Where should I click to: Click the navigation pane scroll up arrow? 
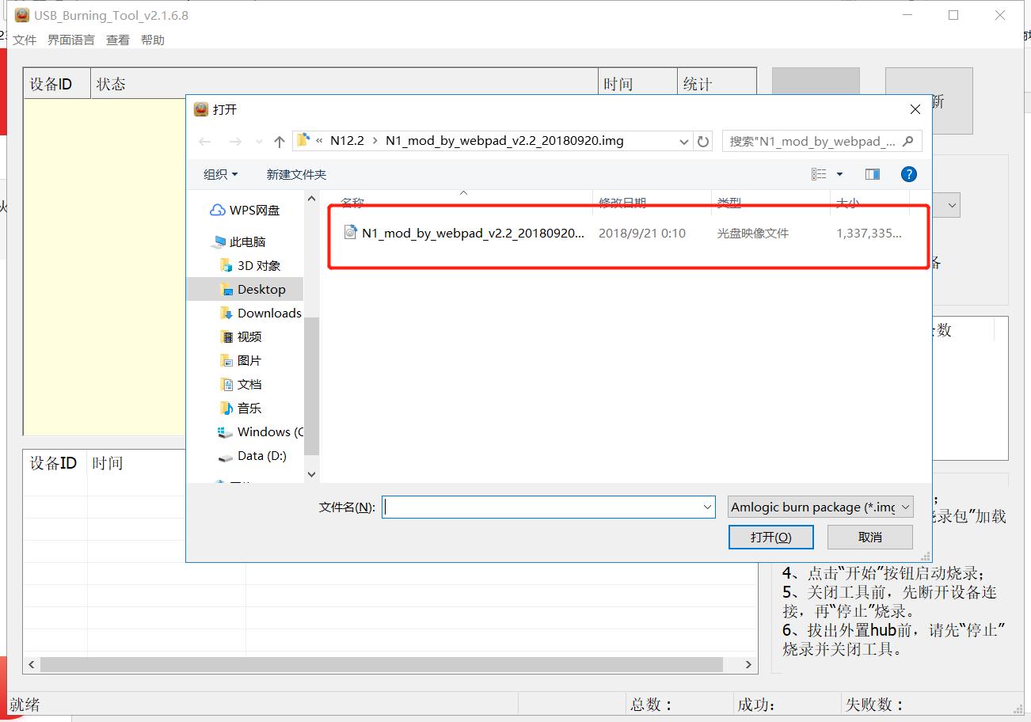[311, 199]
